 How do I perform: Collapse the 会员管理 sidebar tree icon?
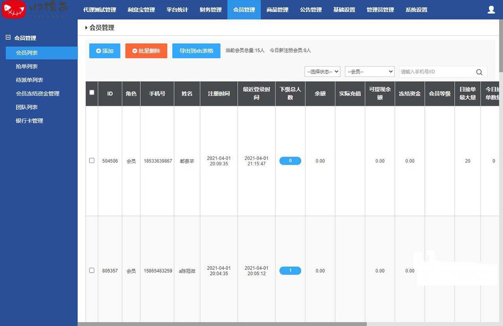point(8,38)
